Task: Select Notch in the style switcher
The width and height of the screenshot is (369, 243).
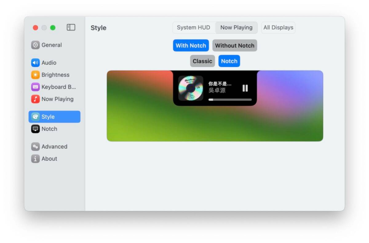Action: pyautogui.click(x=229, y=61)
